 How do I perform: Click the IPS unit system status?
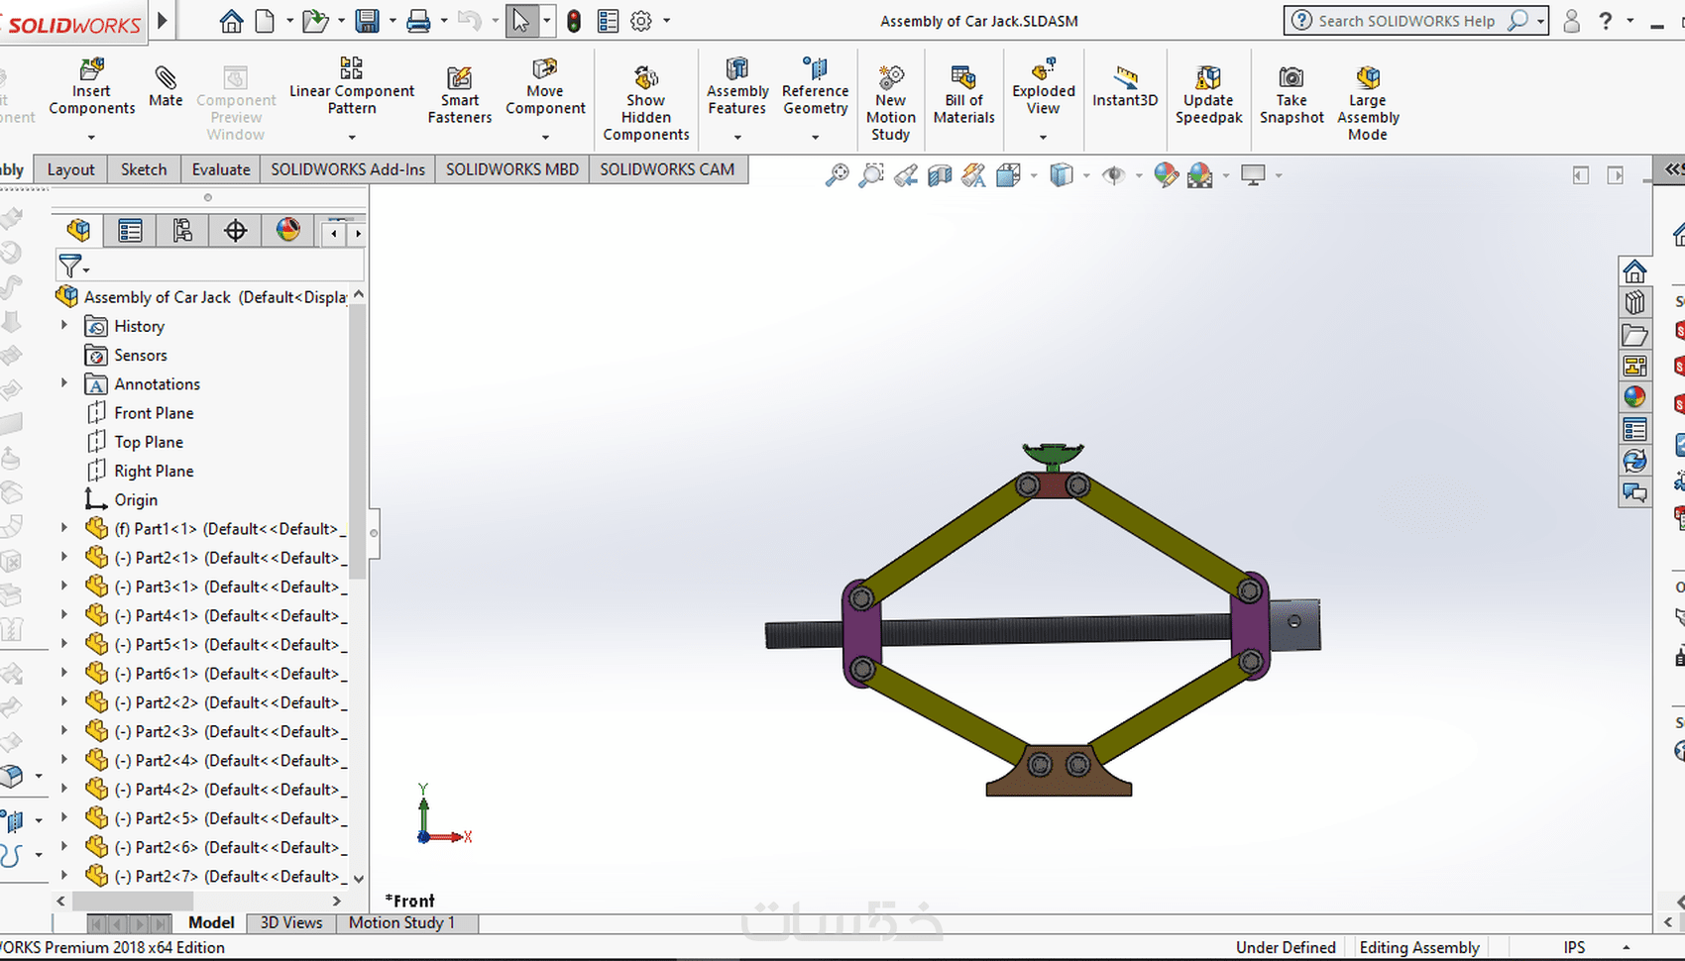[1574, 947]
